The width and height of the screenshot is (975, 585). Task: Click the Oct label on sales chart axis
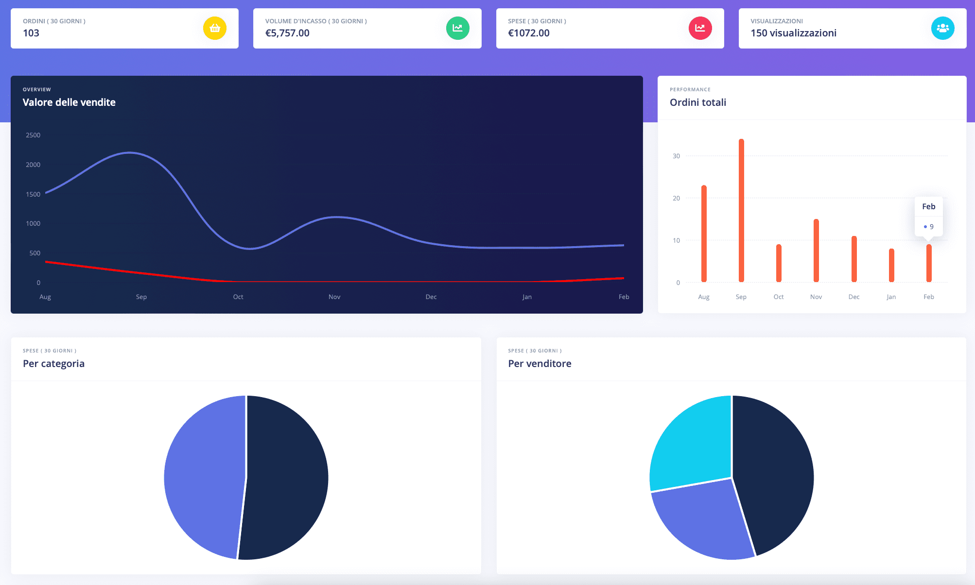pyautogui.click(x=238, y=297)
